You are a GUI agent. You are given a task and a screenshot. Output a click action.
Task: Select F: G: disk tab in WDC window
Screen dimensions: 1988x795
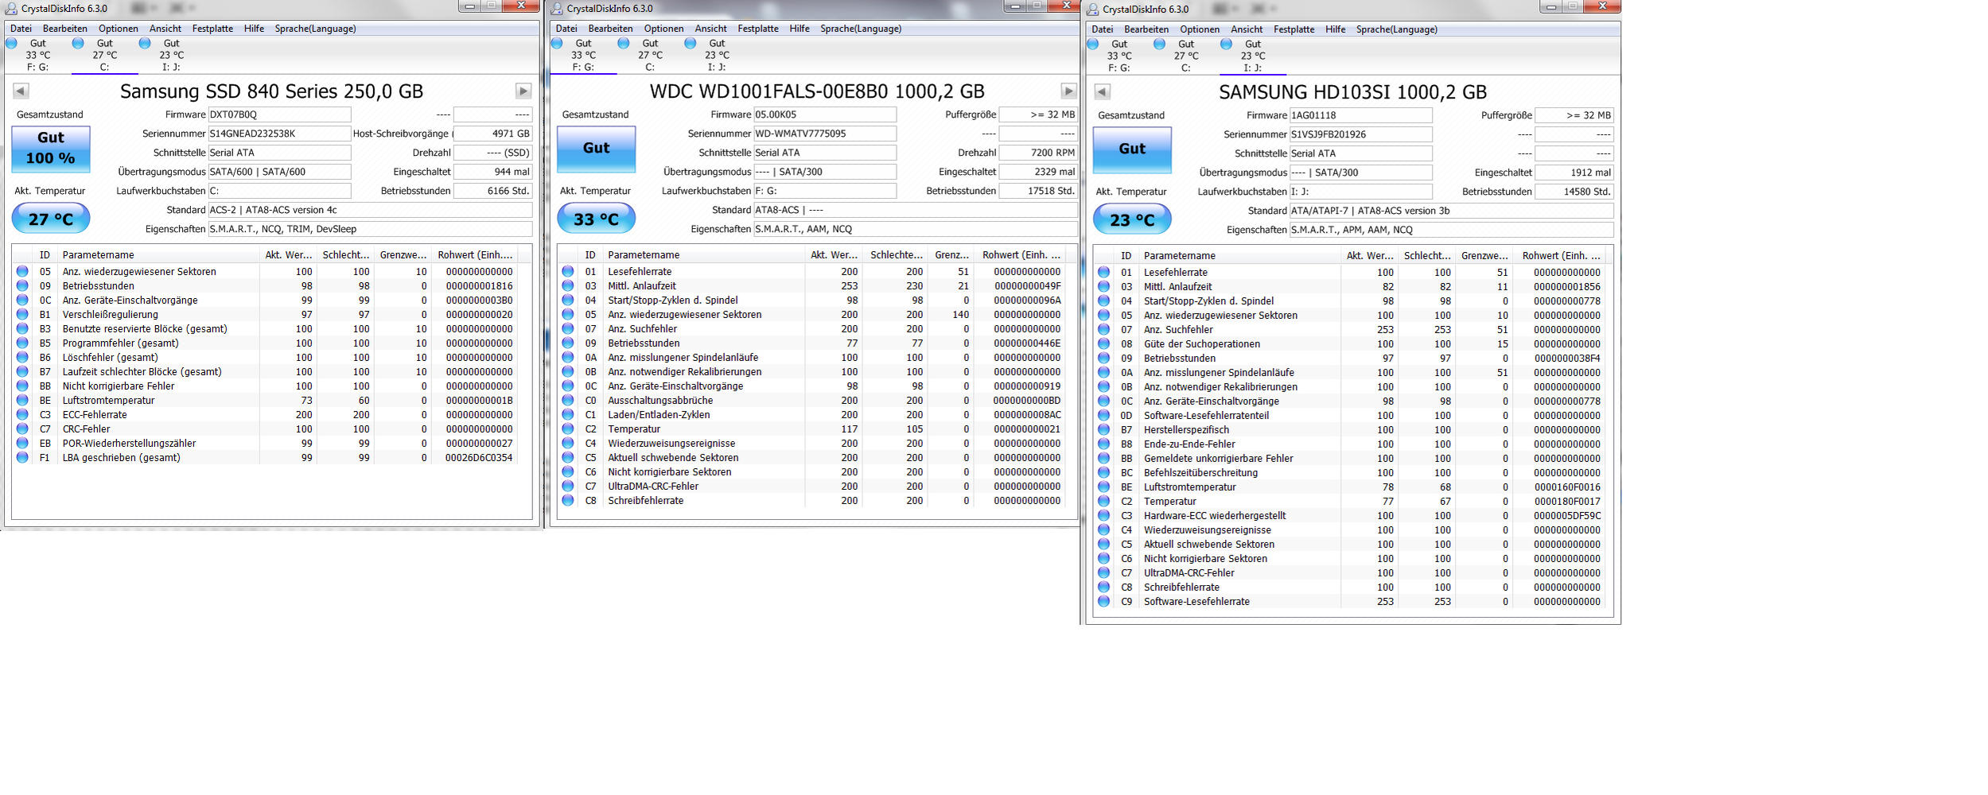(583, 55)
